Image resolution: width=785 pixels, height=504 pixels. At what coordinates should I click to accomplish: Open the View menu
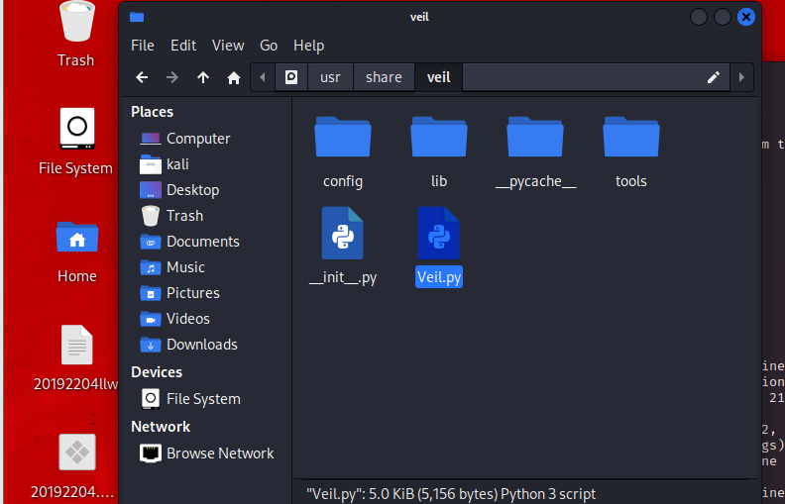point(228,46)
